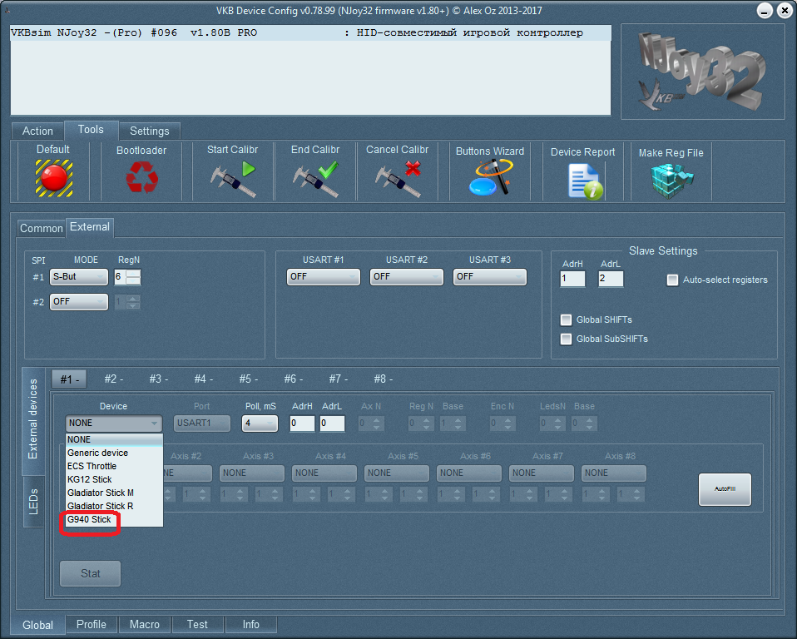Choose Generic device from device list
797x639 pixels.
(x=114, y=453)
